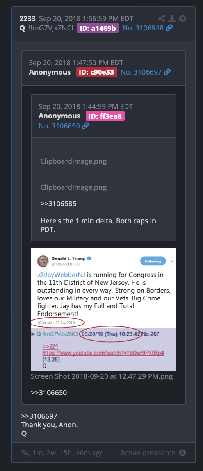Open post link No. 3106650
Screen dimensions: 203x471
click(x=59, y=126)
